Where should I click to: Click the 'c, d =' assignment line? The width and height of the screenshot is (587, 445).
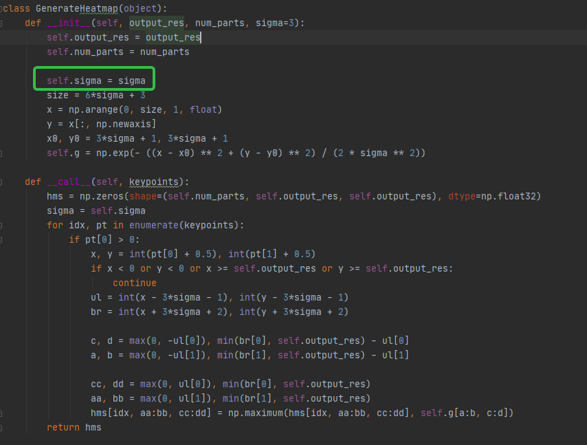point(250,340)
